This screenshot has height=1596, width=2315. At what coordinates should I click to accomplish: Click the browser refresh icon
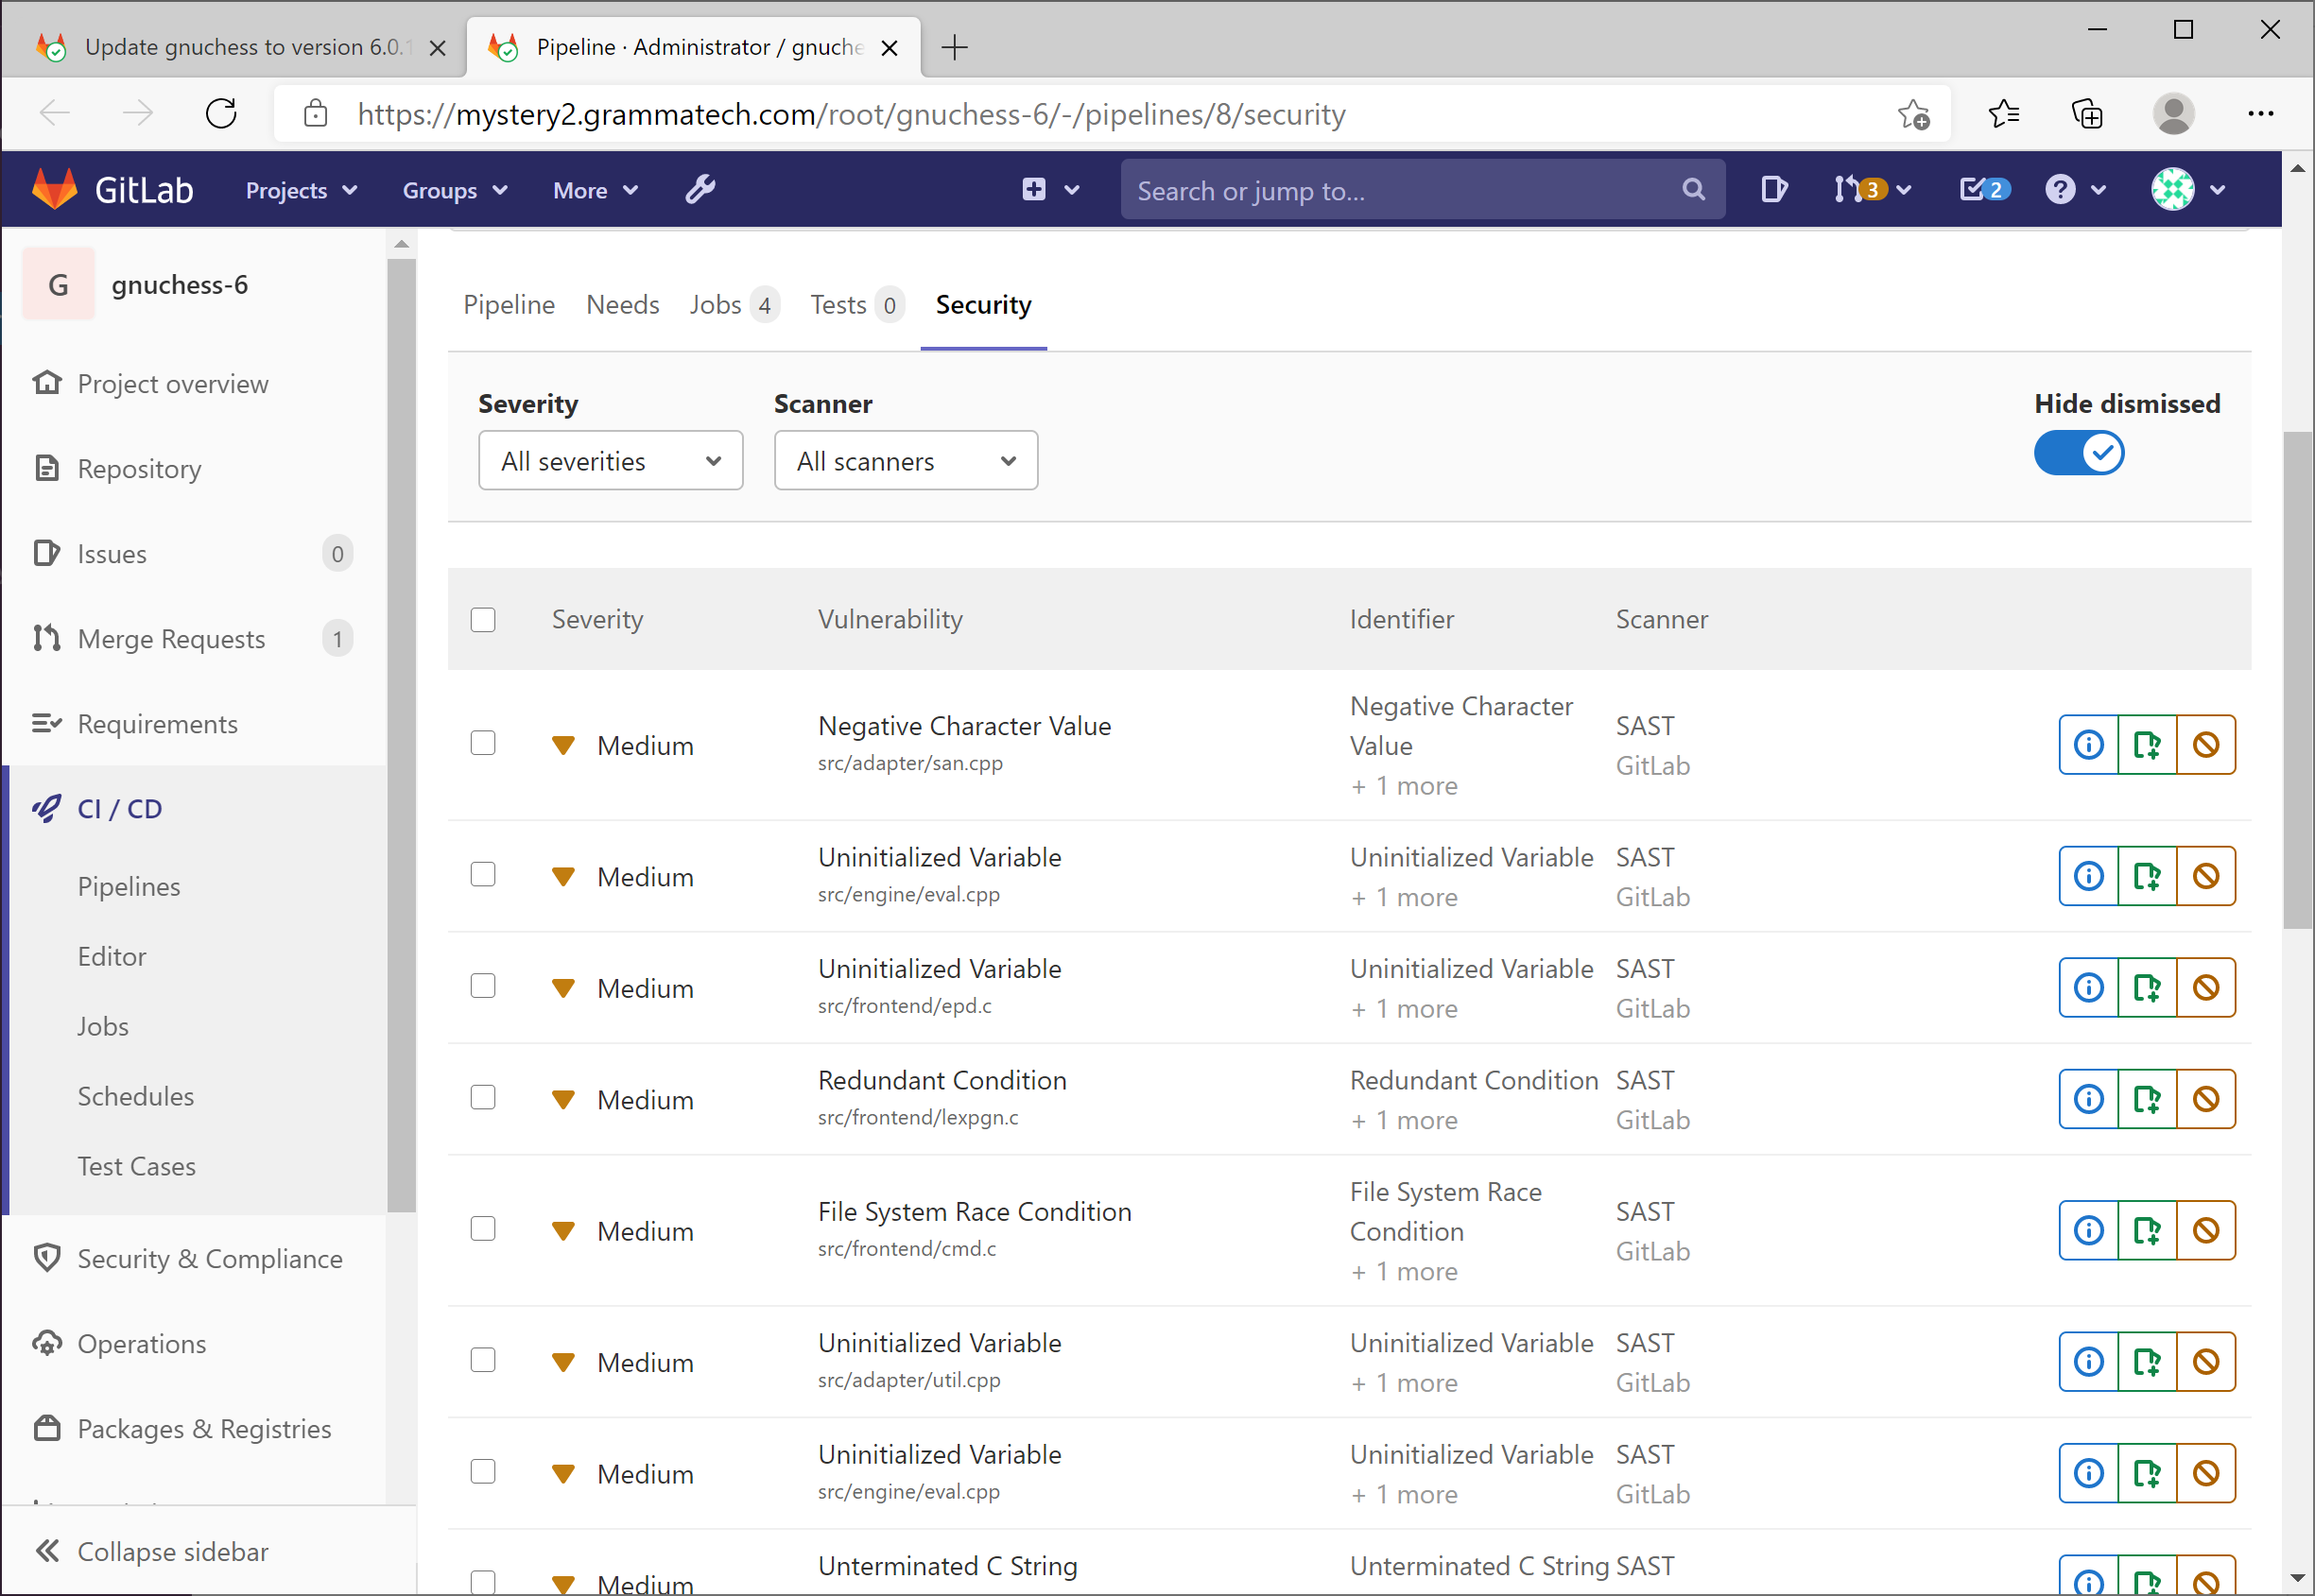click(221, 114)
